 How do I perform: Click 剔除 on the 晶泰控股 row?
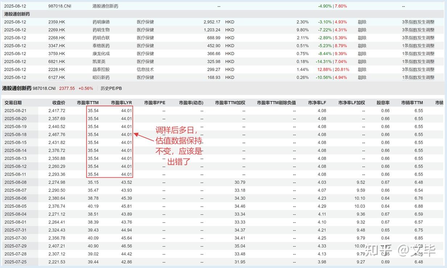[x=362, y=69]
